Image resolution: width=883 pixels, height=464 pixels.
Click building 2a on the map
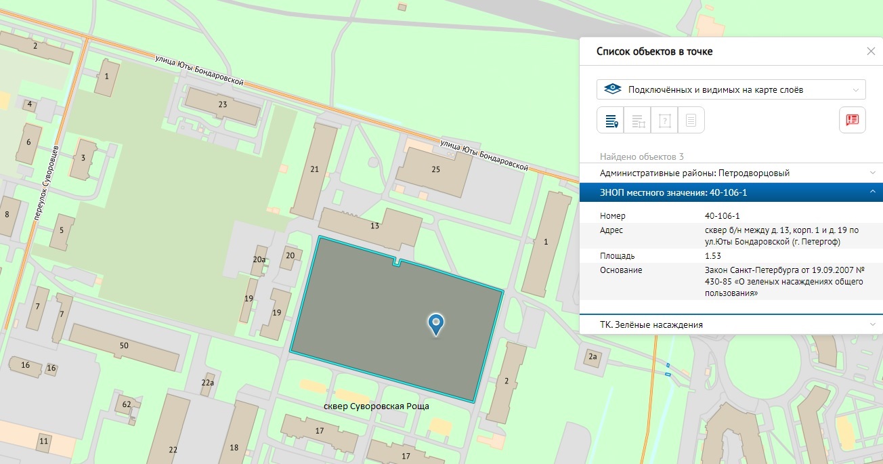(593, 356)
